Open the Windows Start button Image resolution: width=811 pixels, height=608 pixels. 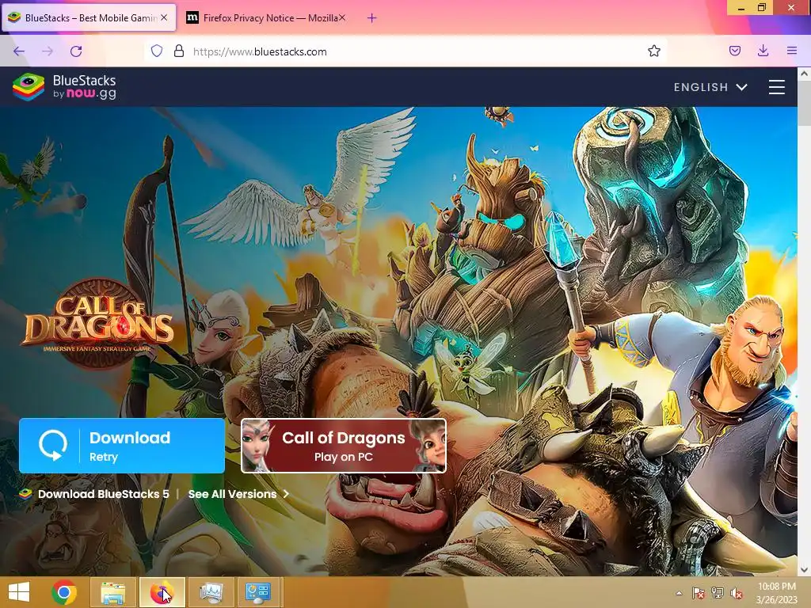pyautogui.click(x=19, y=592)
